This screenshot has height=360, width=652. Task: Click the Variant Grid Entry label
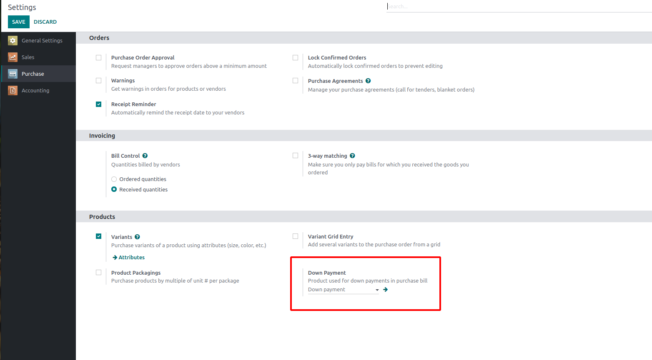331,236
